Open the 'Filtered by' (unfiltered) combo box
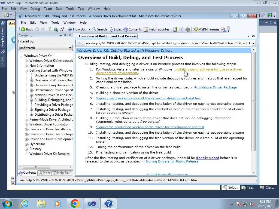279x209 pixels. [x=45, y=48]
